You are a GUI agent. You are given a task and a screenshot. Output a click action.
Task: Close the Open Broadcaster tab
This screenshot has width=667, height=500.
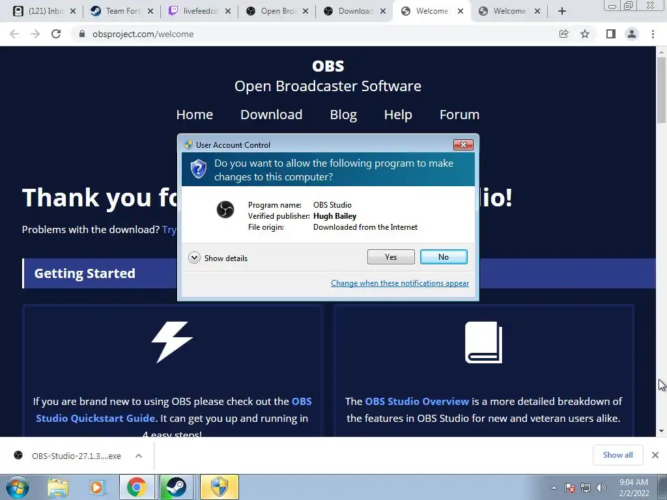305,12
